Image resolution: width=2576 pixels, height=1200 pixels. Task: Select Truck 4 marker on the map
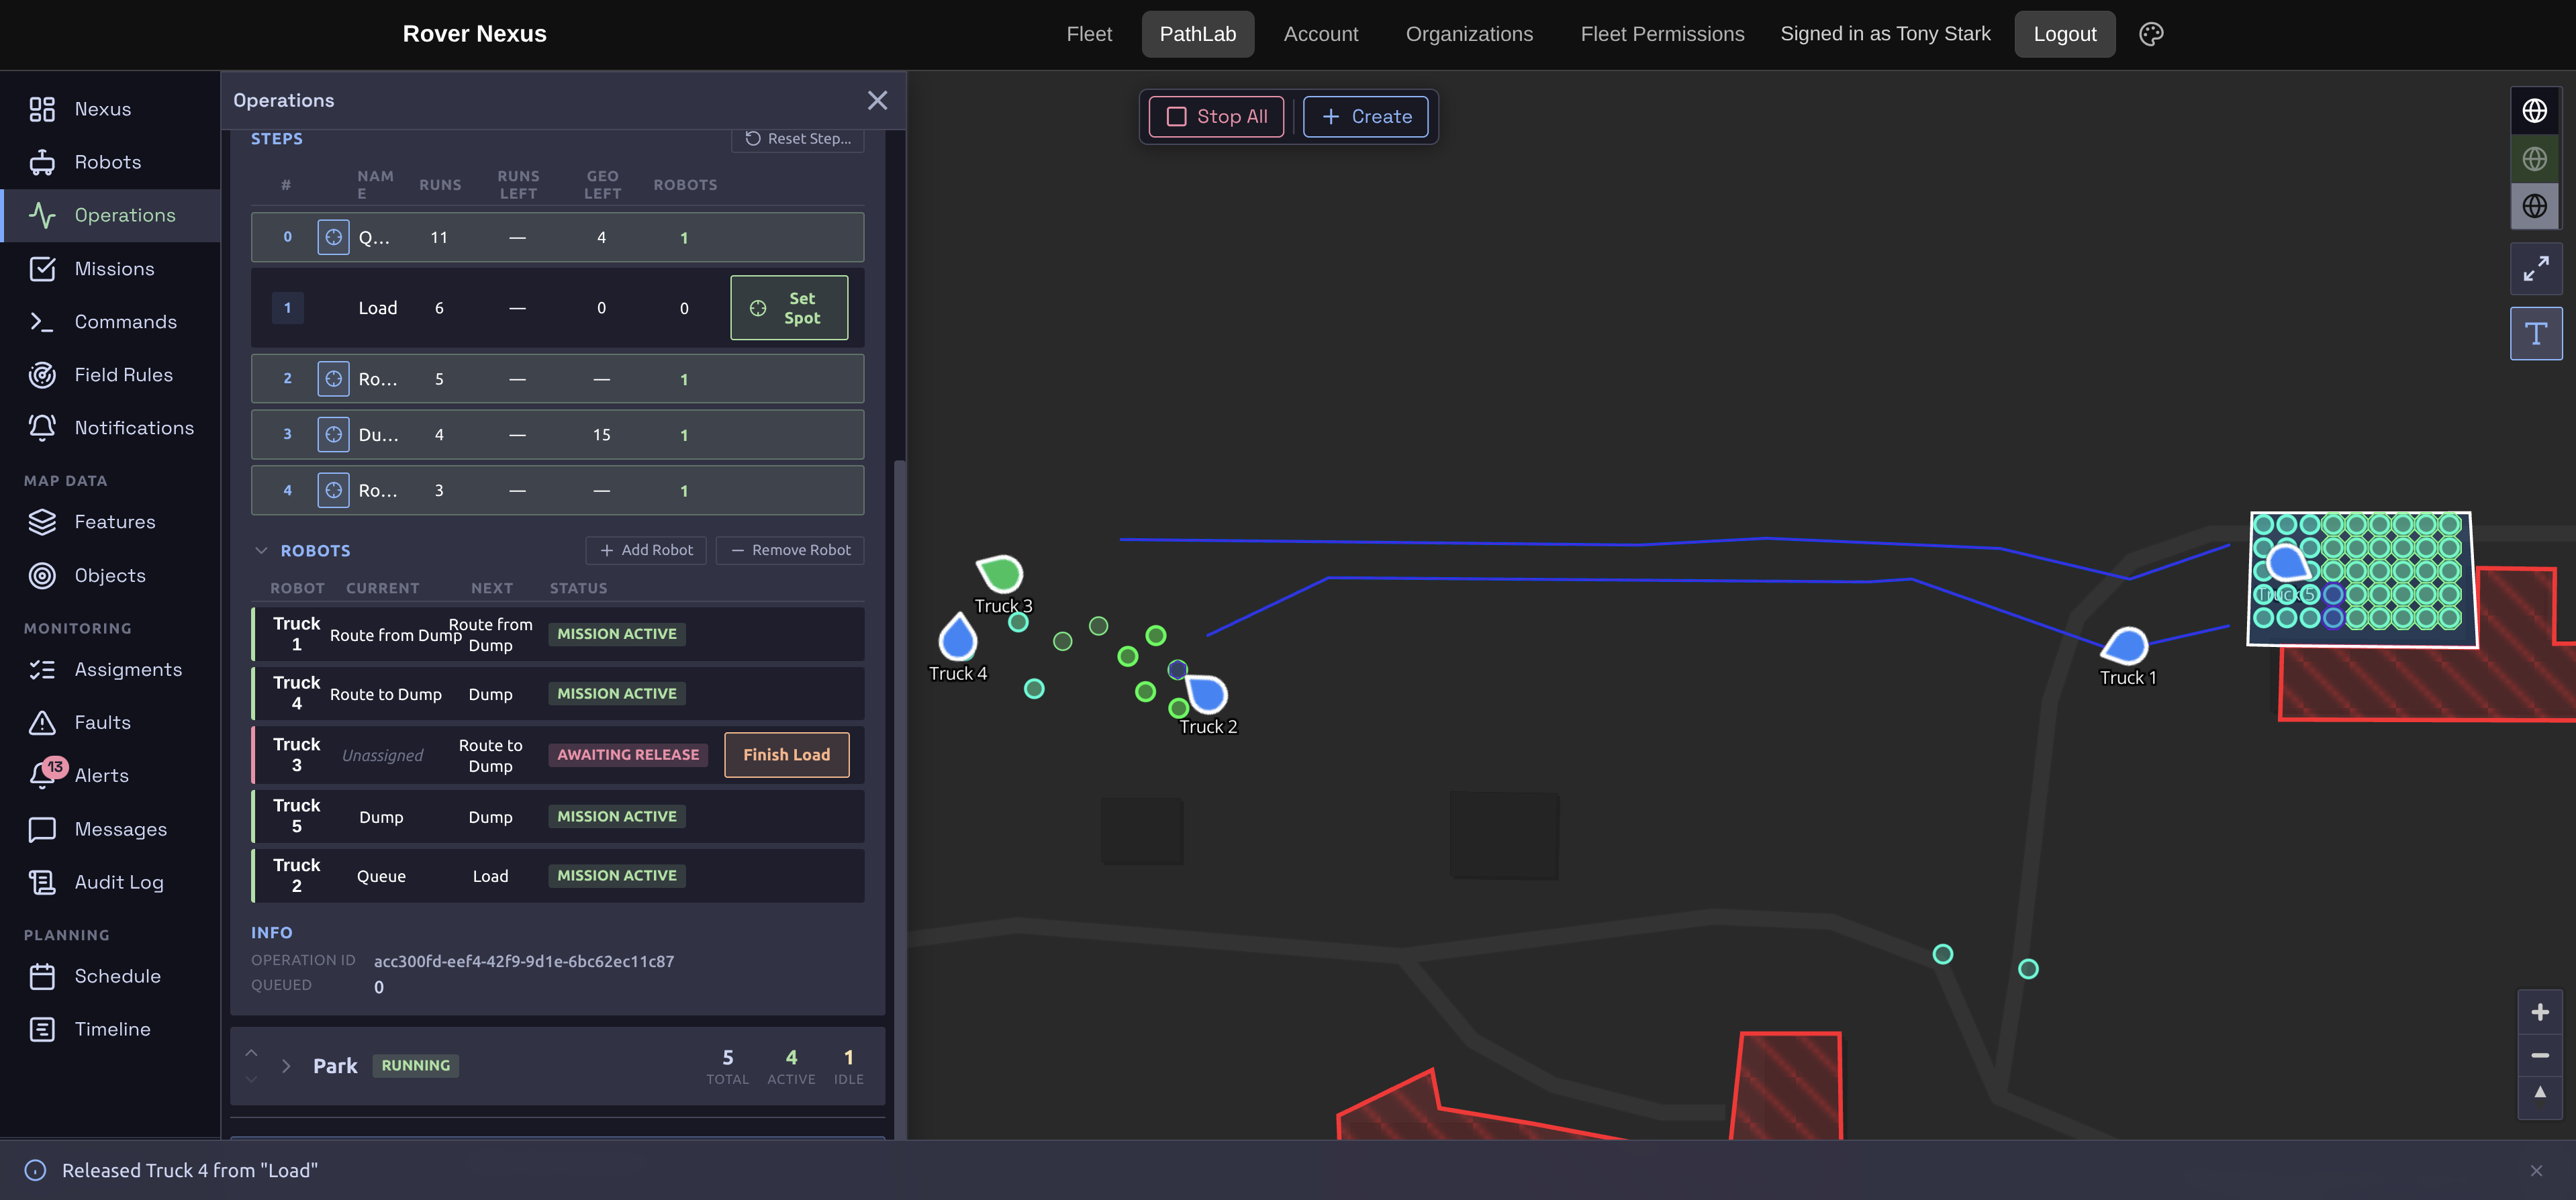pyautogui.click(x=957, y=638)
